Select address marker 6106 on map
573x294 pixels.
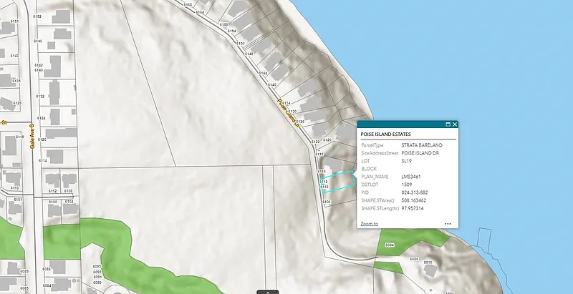click(327, 202)
